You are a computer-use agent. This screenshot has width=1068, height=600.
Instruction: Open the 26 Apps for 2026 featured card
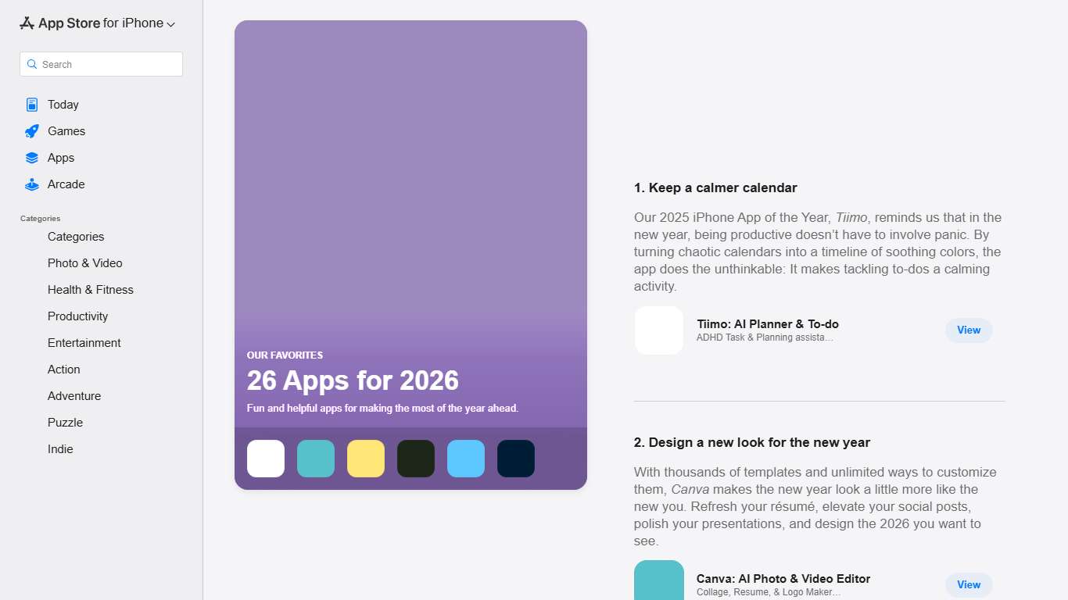tap(410, 254)
